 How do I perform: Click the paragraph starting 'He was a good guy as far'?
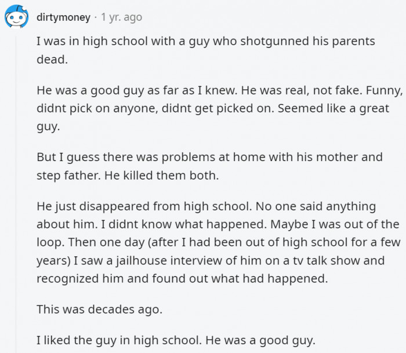[x=220, y=108]
